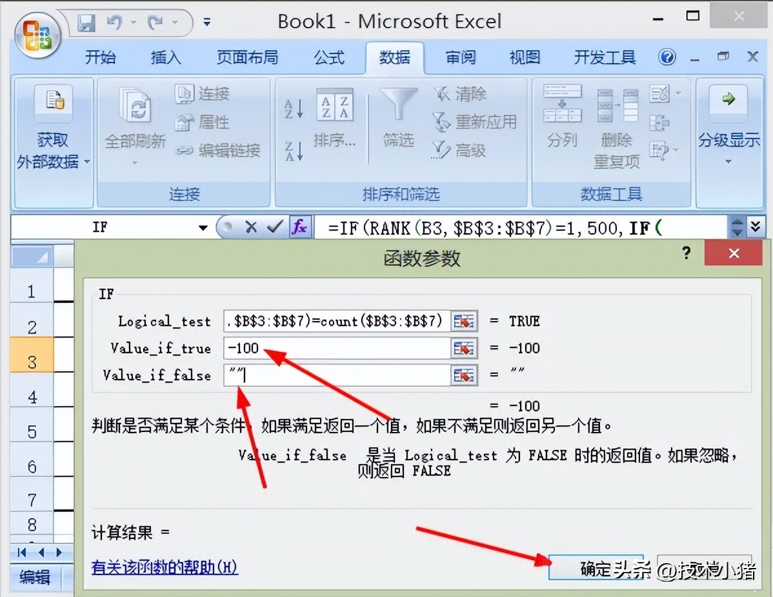Open the 开始 ribbon tab

click(x=100, y=57)
